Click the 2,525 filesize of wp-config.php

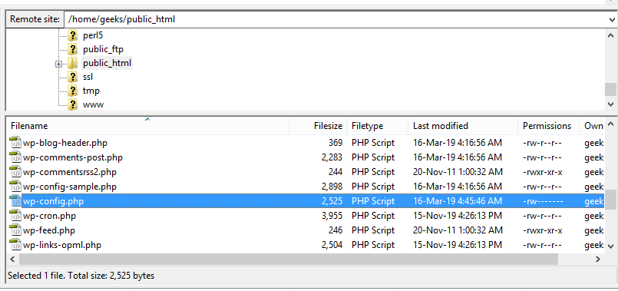tap(332, 201)
